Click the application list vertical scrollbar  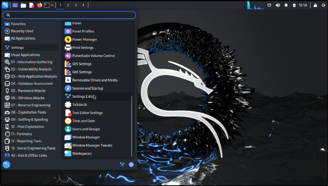coord(132,126)
